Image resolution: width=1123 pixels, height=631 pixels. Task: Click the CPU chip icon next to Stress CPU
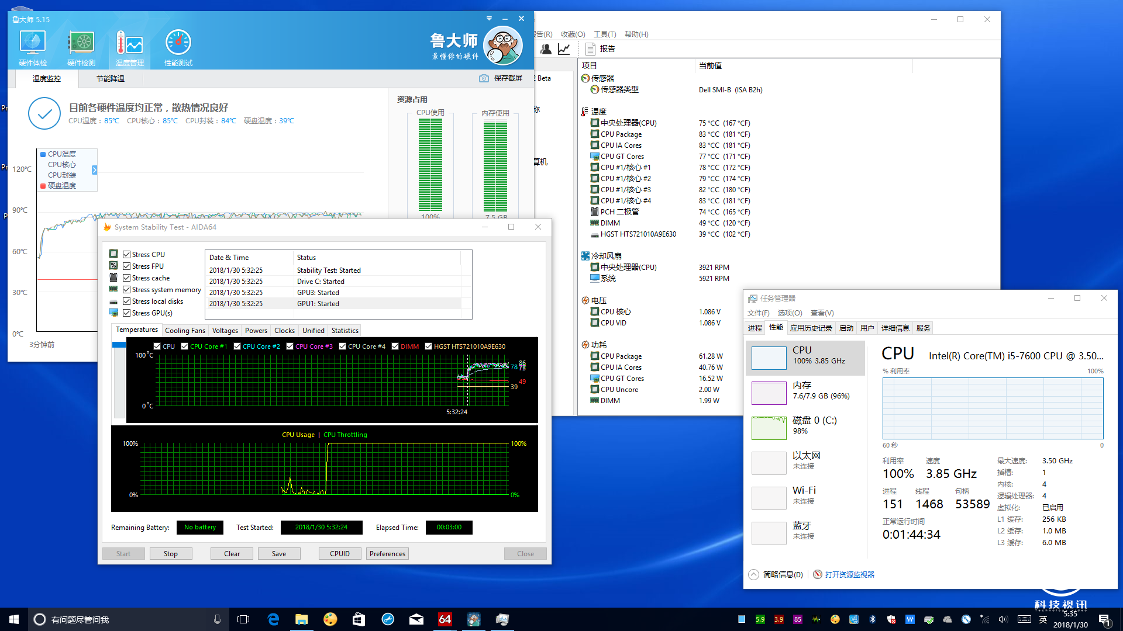[x=113, y=254]
